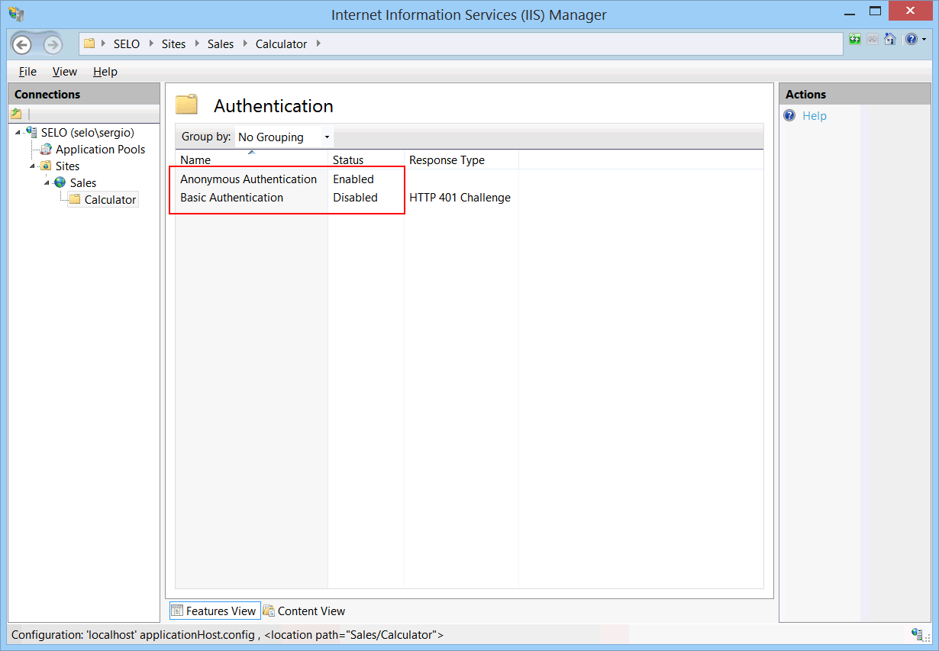939x651 pixels.
Task: Switch to the Features View tab
Action: coord(215,611)
